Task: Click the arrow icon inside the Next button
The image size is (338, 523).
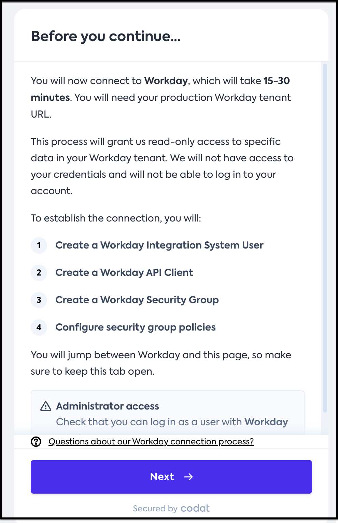Action: pyautogui.click(x=188, y=477)
